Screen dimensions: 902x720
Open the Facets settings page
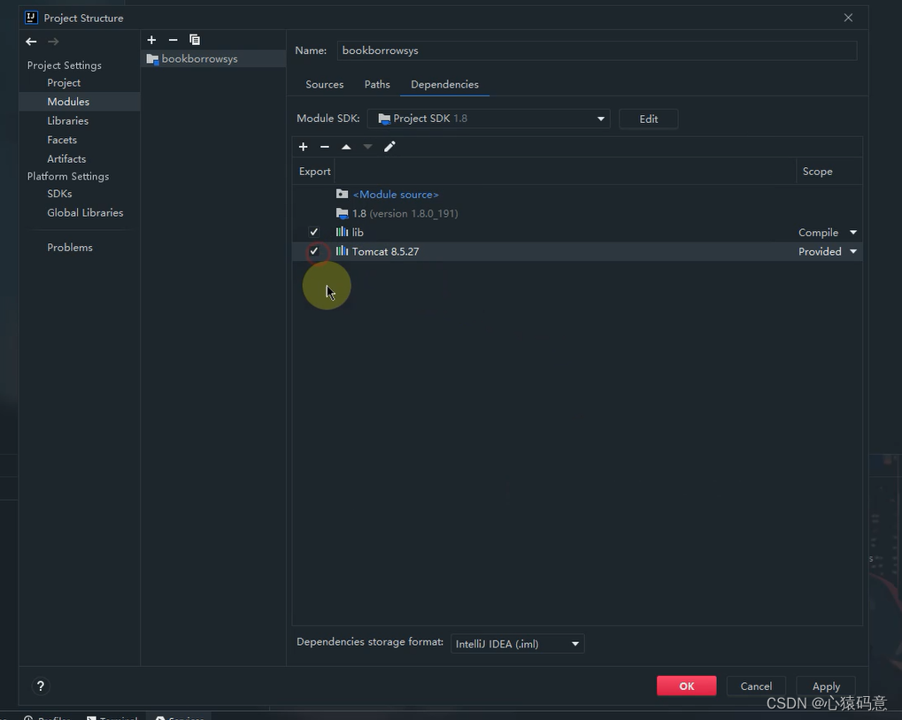coord(62,140)
